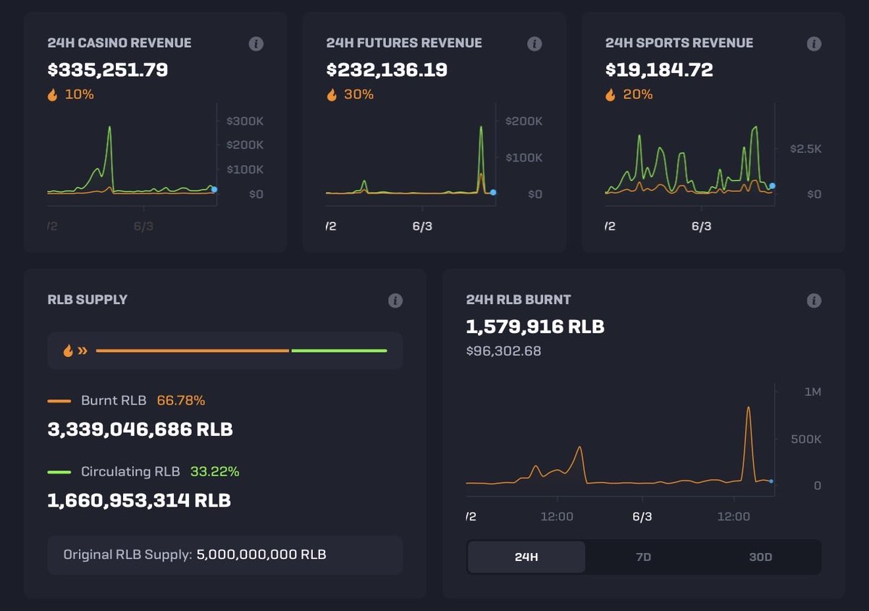Click orange legend line beside Burnt RLB
869x611 pixels.
click(59, 401)
